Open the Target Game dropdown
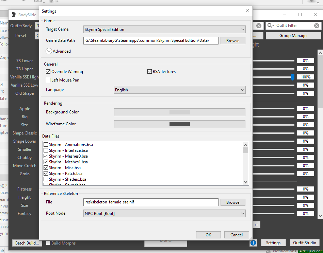 coord(164,30)
